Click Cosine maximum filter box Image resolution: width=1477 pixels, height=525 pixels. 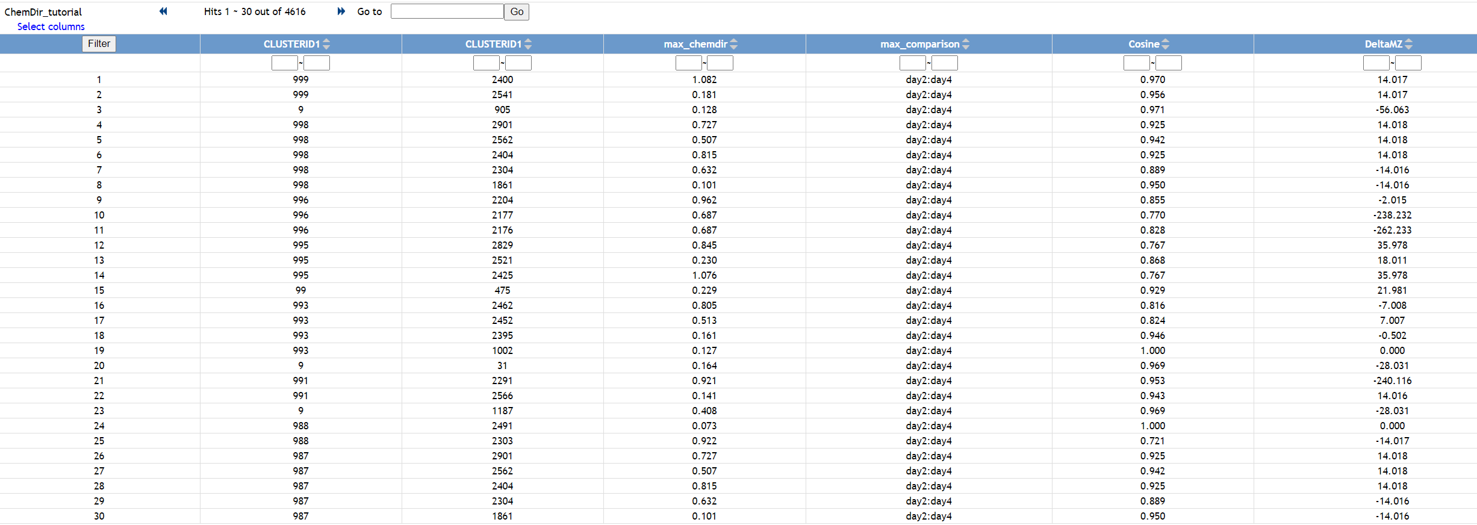coord(1169,63)
